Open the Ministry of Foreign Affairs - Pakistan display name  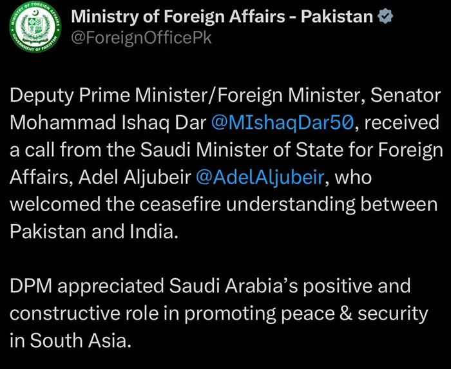[x=222, y=17]
